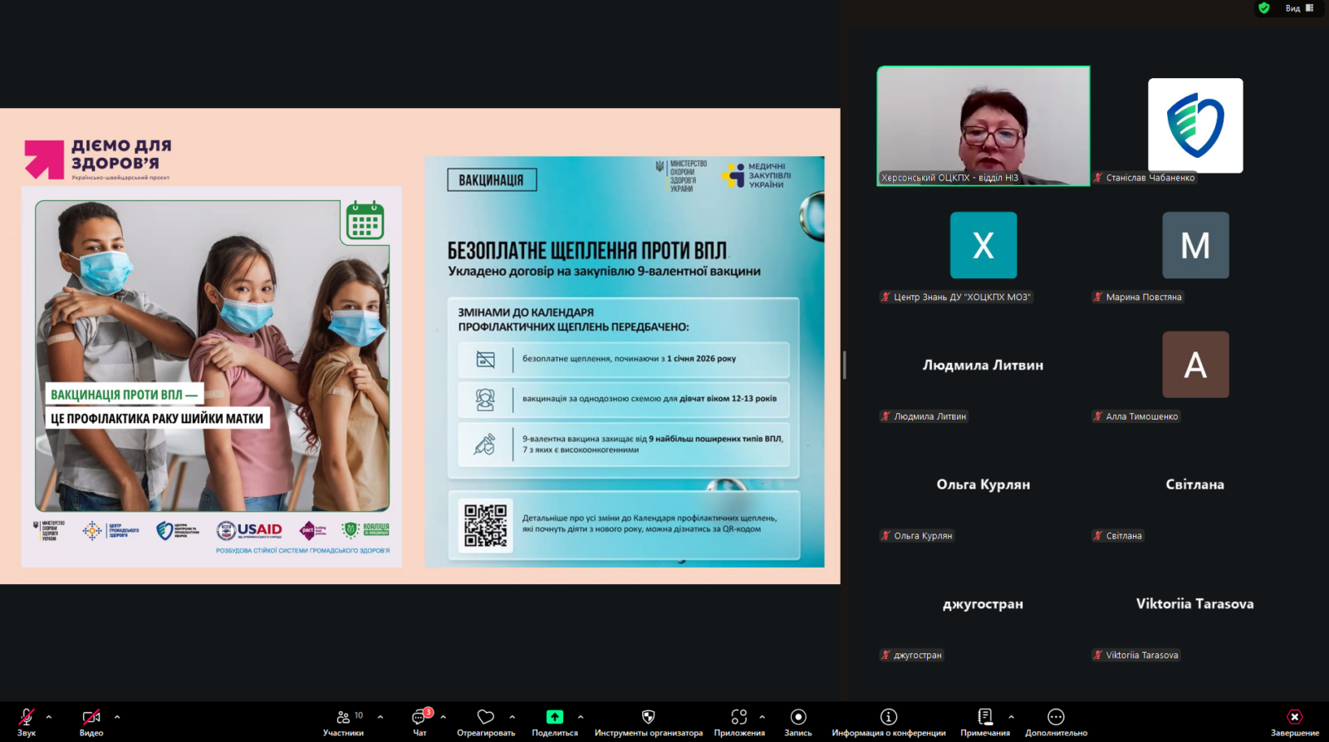Expand video options arrow next to Видео

click(x=117, y=716)
